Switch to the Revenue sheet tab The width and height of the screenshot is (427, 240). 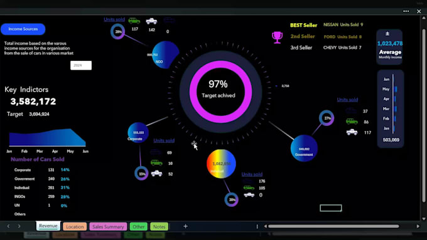point(48,226)
